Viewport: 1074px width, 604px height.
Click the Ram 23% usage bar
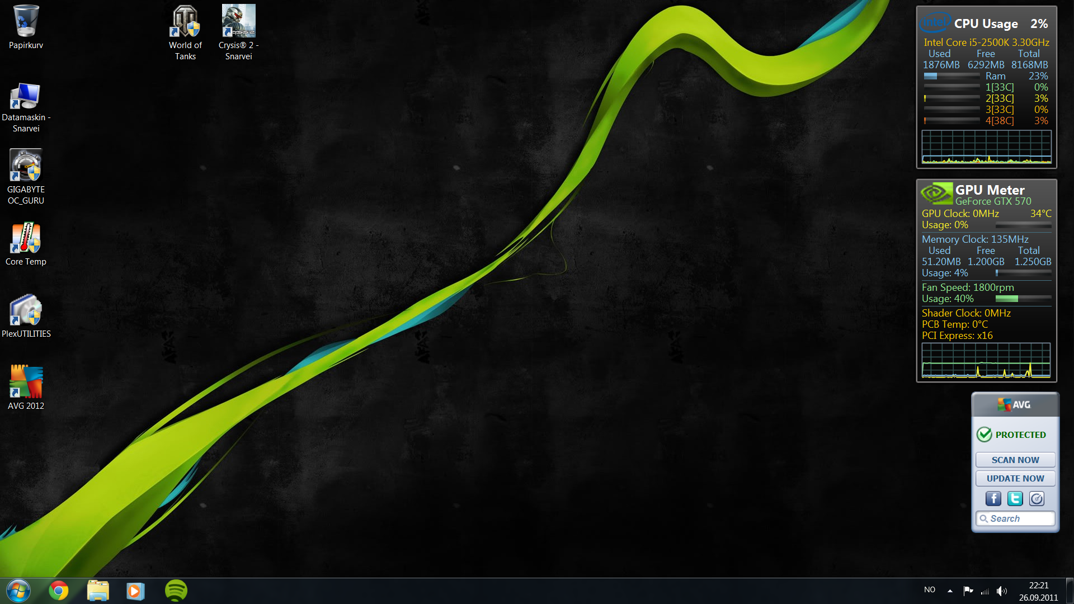point(951,76)
